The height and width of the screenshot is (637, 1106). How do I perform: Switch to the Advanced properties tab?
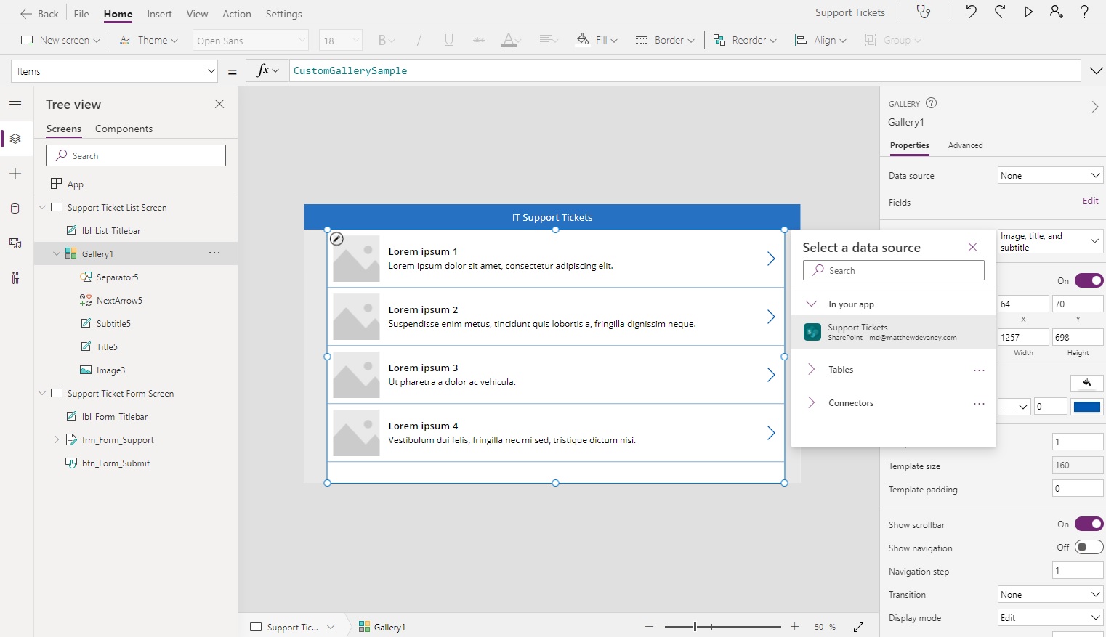(x=966, y=145)
